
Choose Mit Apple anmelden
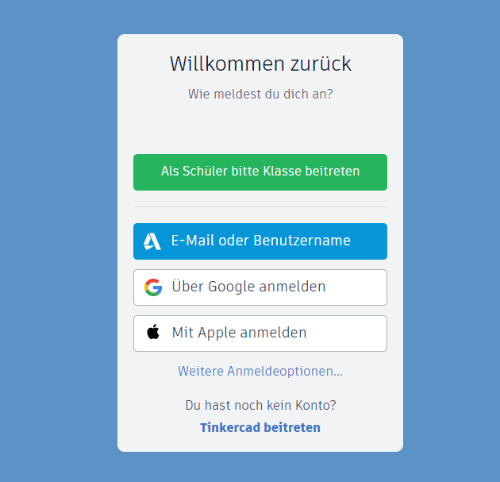pos(260,334)
